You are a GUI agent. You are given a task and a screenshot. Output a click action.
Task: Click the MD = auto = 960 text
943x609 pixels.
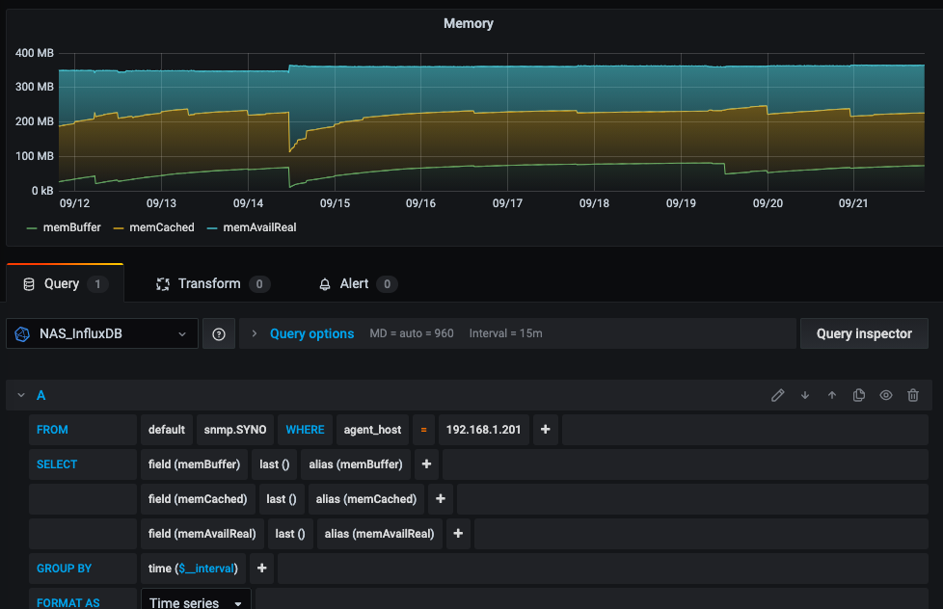click(x=412, y=333)
